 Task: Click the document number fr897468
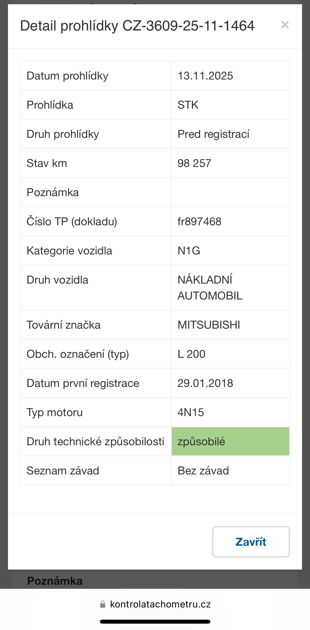point(199,222)
